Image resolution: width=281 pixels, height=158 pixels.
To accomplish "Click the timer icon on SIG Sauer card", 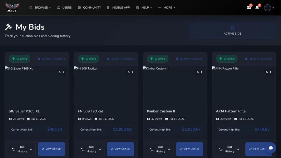I will tap(39, 59).
